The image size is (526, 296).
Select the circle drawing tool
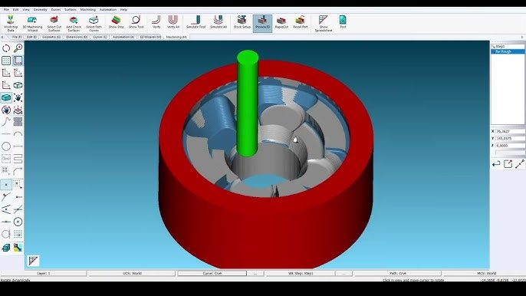point(6,146)
